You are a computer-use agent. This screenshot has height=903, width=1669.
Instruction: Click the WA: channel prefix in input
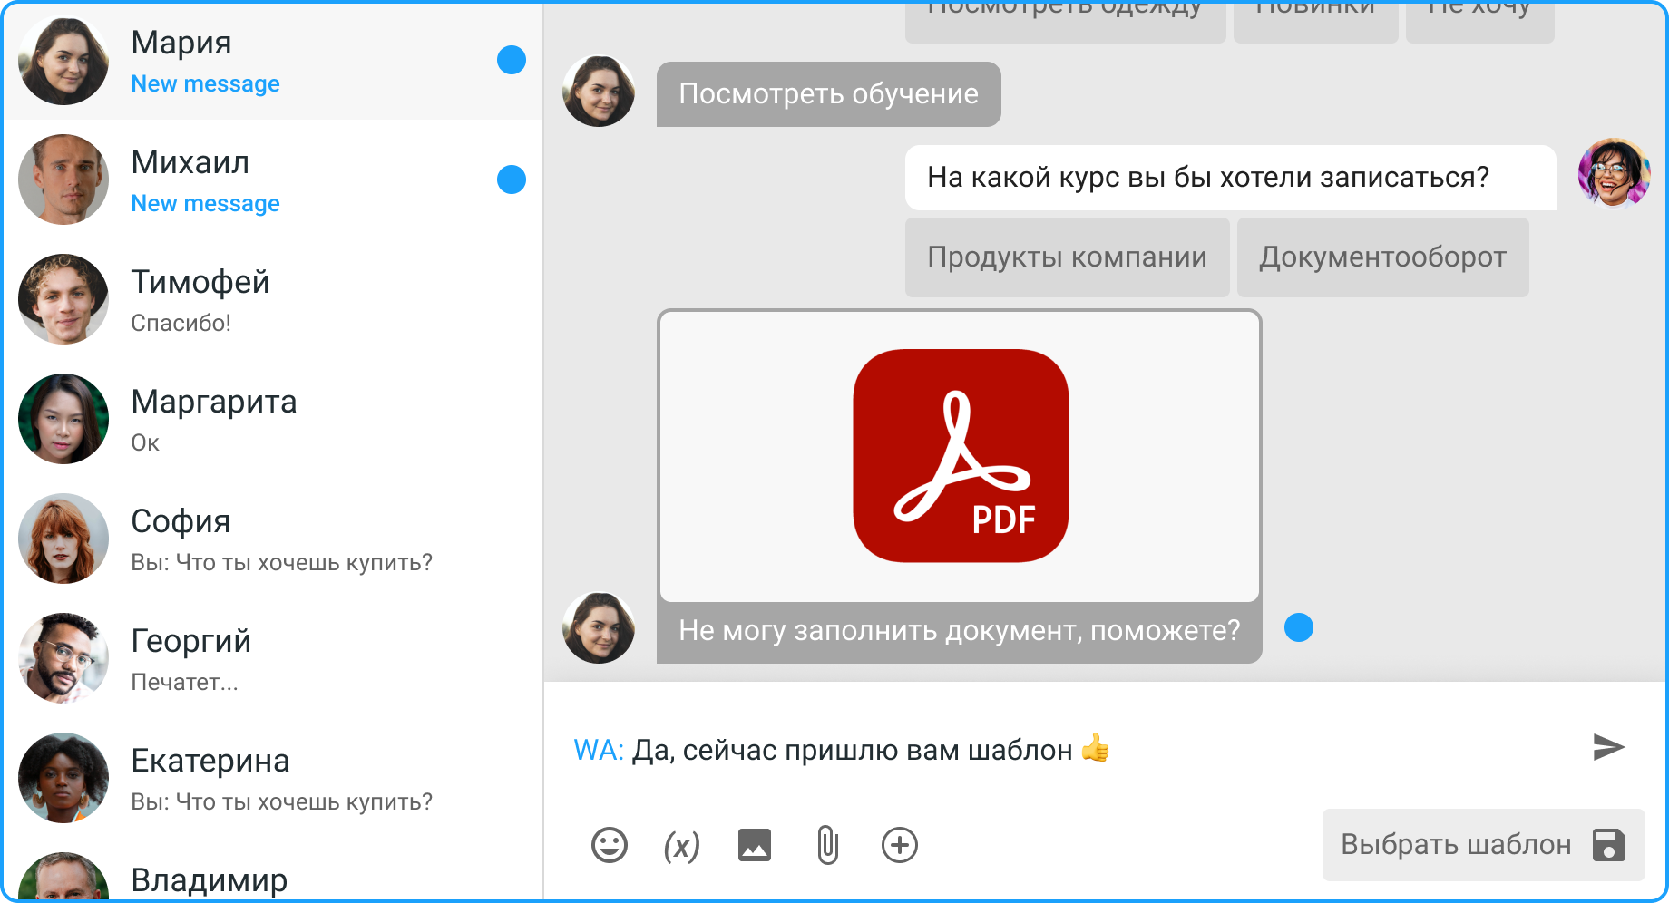(x=599, y=751)
